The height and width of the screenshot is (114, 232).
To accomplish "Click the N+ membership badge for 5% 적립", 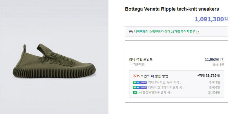I will tap(140, 82).
